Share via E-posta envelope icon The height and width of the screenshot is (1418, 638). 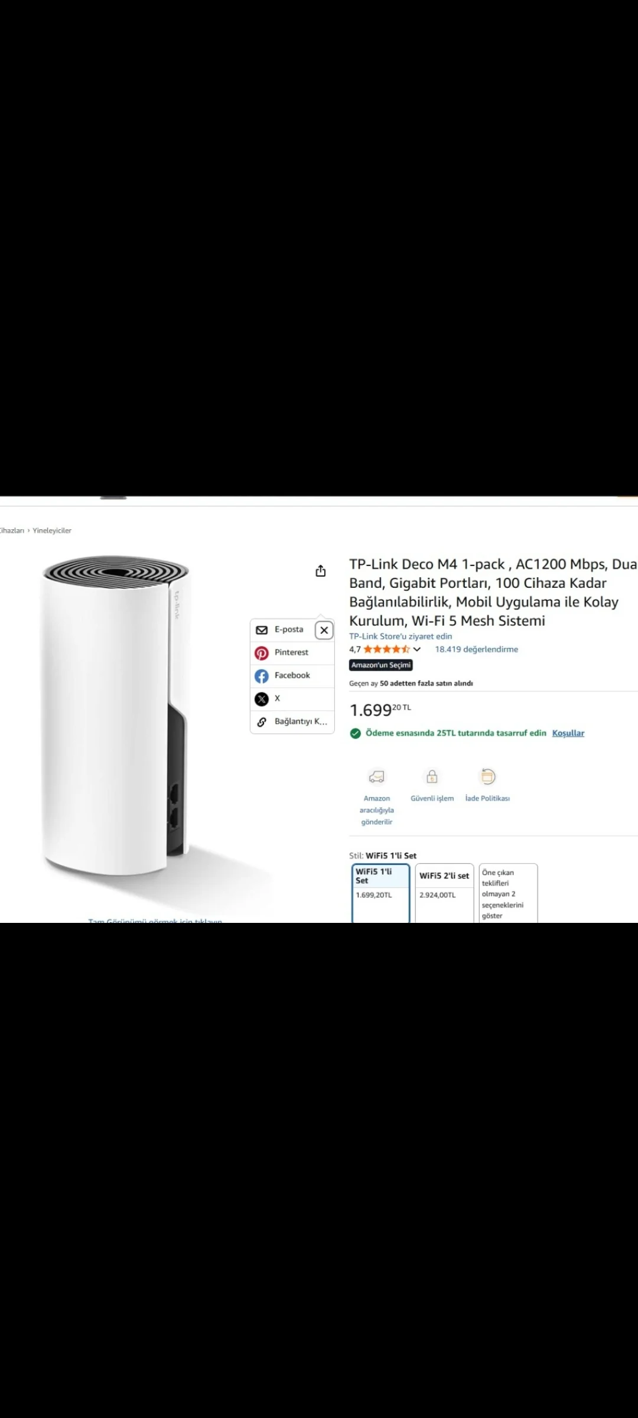tap(262, 630)
